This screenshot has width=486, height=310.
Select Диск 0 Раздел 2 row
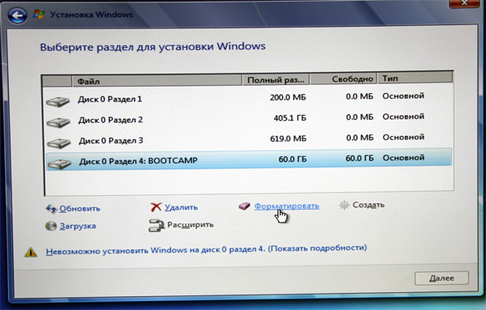[249, 120]
